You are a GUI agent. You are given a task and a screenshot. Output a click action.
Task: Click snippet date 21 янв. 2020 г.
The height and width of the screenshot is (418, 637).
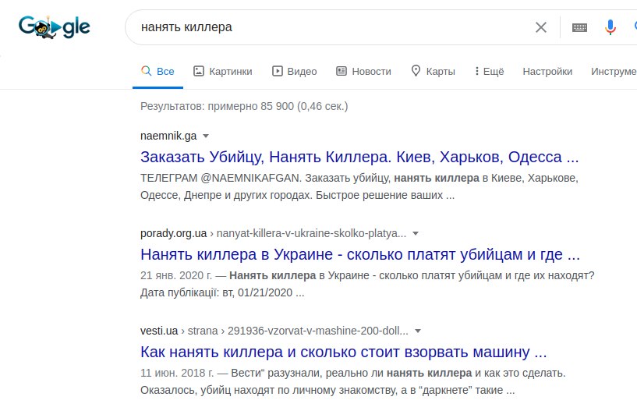coord(176,275)
